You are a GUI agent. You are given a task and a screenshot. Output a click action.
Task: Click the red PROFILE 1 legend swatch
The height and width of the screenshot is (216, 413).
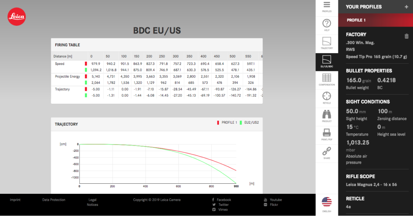[x=218, y=123]
